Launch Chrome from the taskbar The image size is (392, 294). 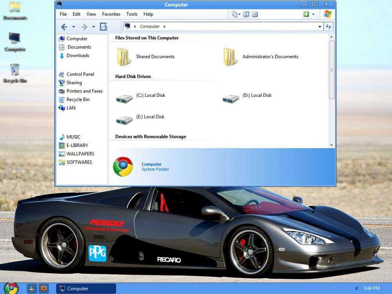(11, 288)
